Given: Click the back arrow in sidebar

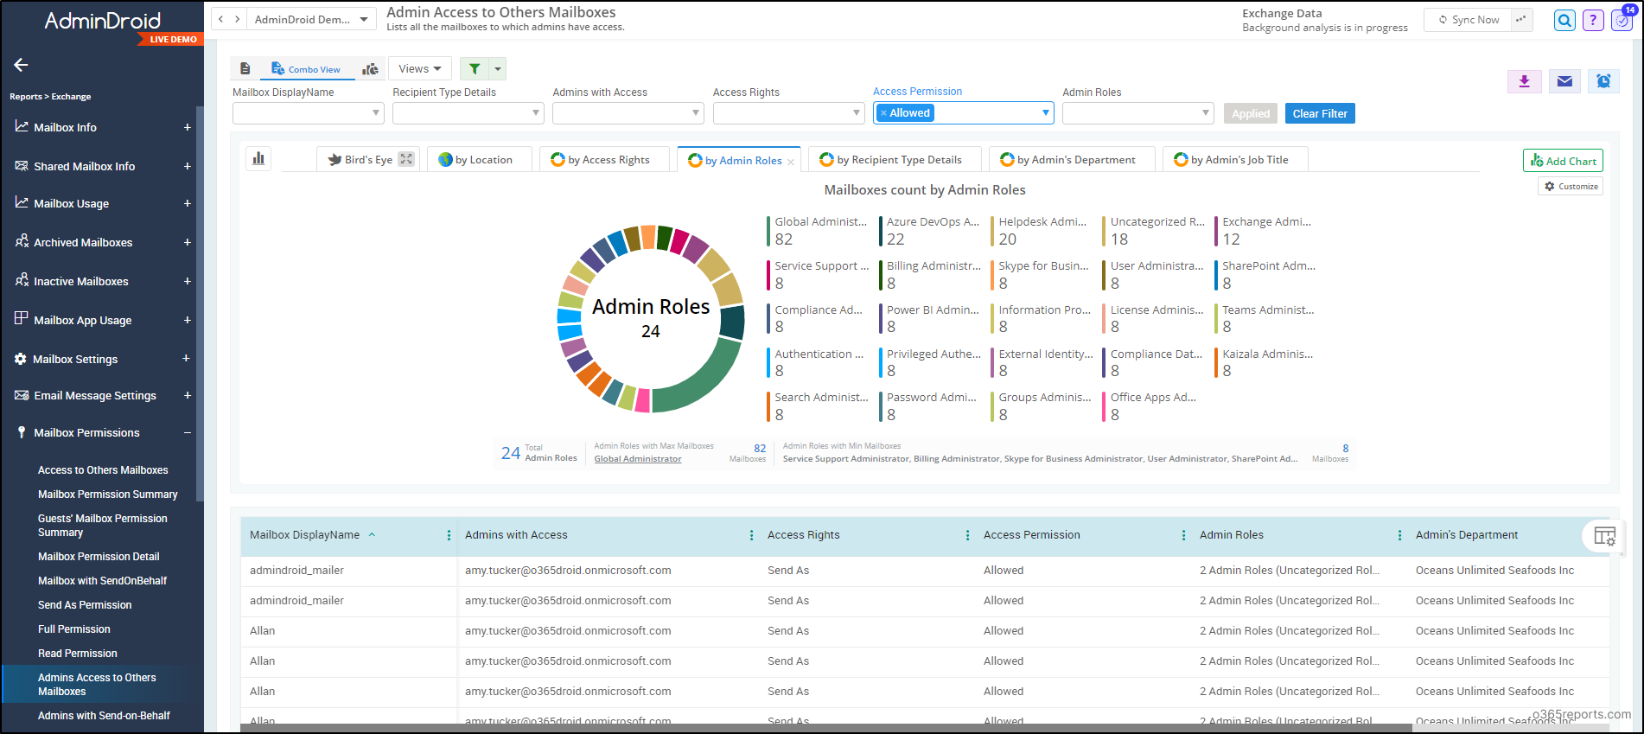Looking at the screenshot, I should (22, 65).
